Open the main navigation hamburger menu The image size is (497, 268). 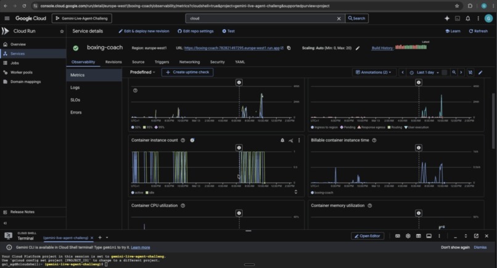(7, 18)
